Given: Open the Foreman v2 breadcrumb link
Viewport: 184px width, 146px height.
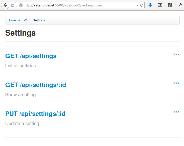Looking at the screenshot, I should click(18, 20).
